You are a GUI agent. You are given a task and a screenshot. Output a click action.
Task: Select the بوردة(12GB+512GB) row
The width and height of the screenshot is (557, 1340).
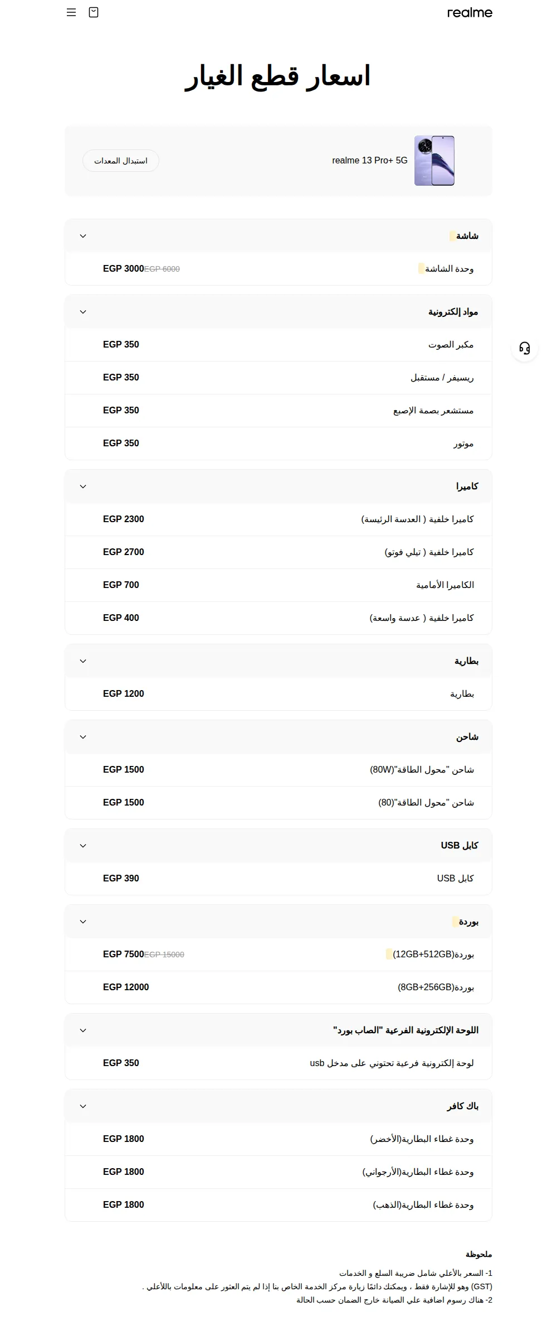tap(278, 955)
